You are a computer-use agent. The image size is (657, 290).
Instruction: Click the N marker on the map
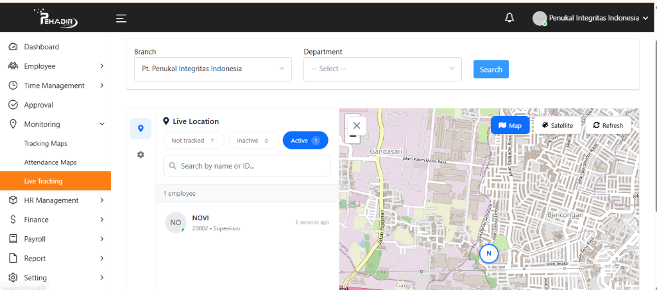pyautogui.click(x=488, y=253)
